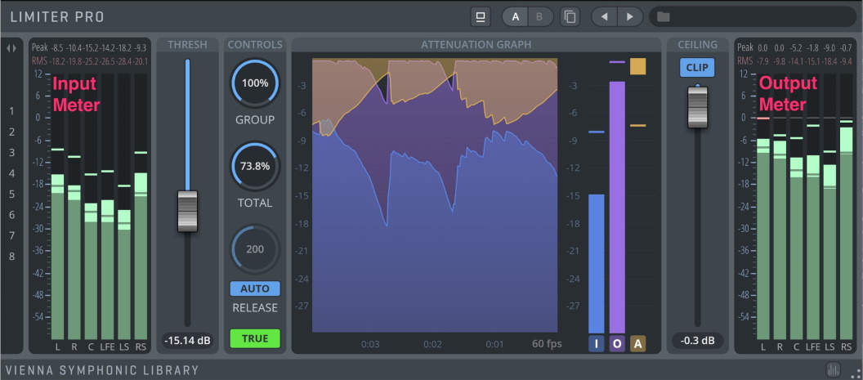Click the input meter L channel bar
Screen dimensions: 863x380
(58, 207)
